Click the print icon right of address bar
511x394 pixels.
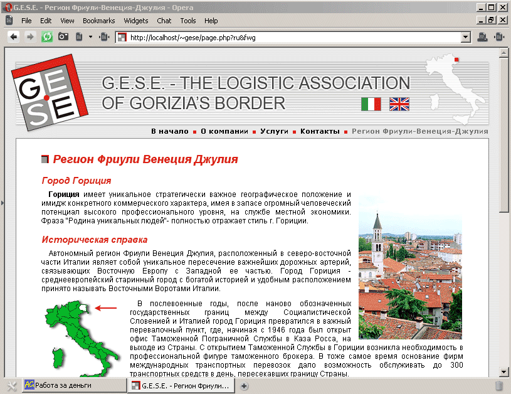click(482, 37)
